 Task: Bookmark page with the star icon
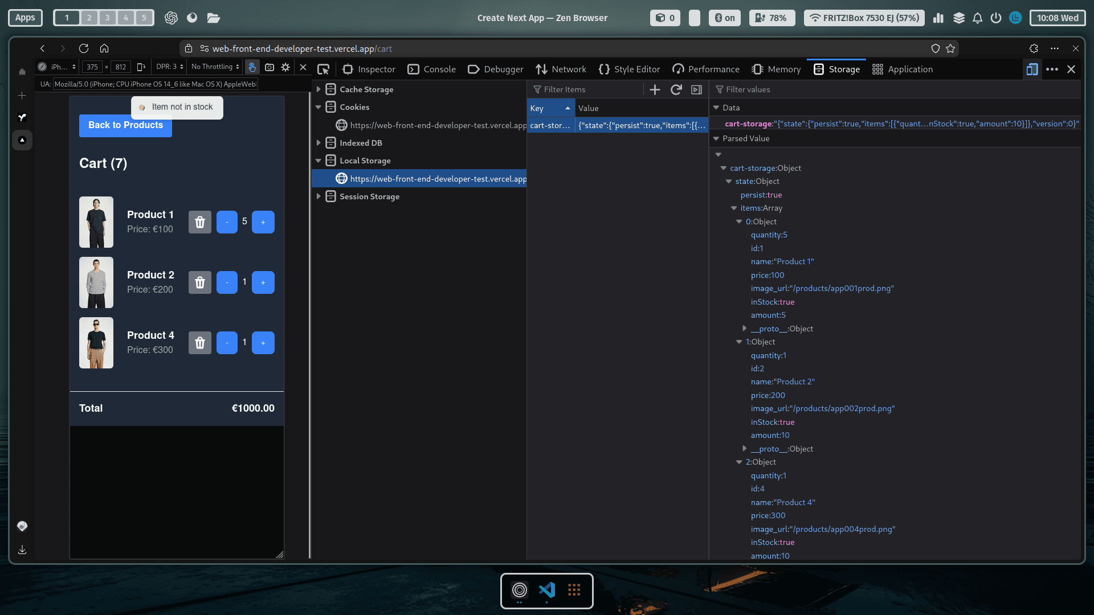[950, 48]
